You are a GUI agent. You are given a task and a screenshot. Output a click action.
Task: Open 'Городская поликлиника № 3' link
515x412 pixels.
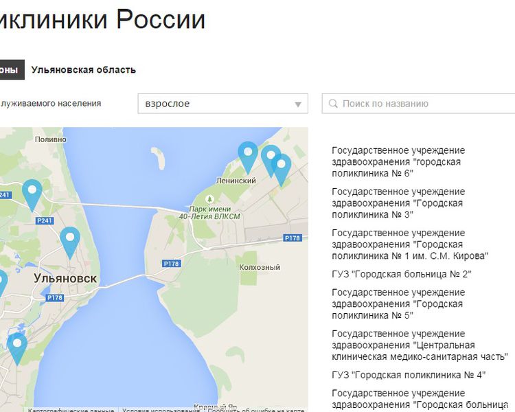click(x=398, y=203)
